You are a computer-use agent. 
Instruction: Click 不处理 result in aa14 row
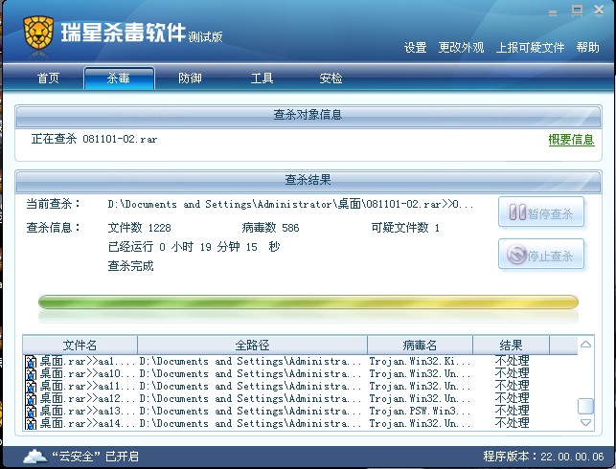pyautogui.click(x=512, y=423)
